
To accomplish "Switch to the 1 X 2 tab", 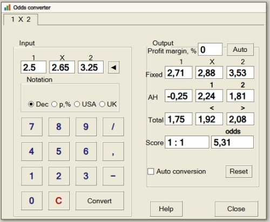I will click(21, 19).
